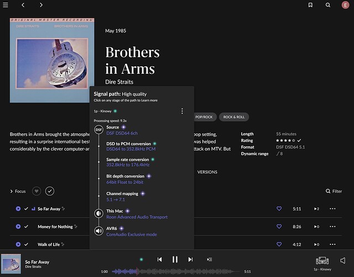Toggle the checkmark library focus filter
This screenshot has width=354, height=277.
[50, 191]
